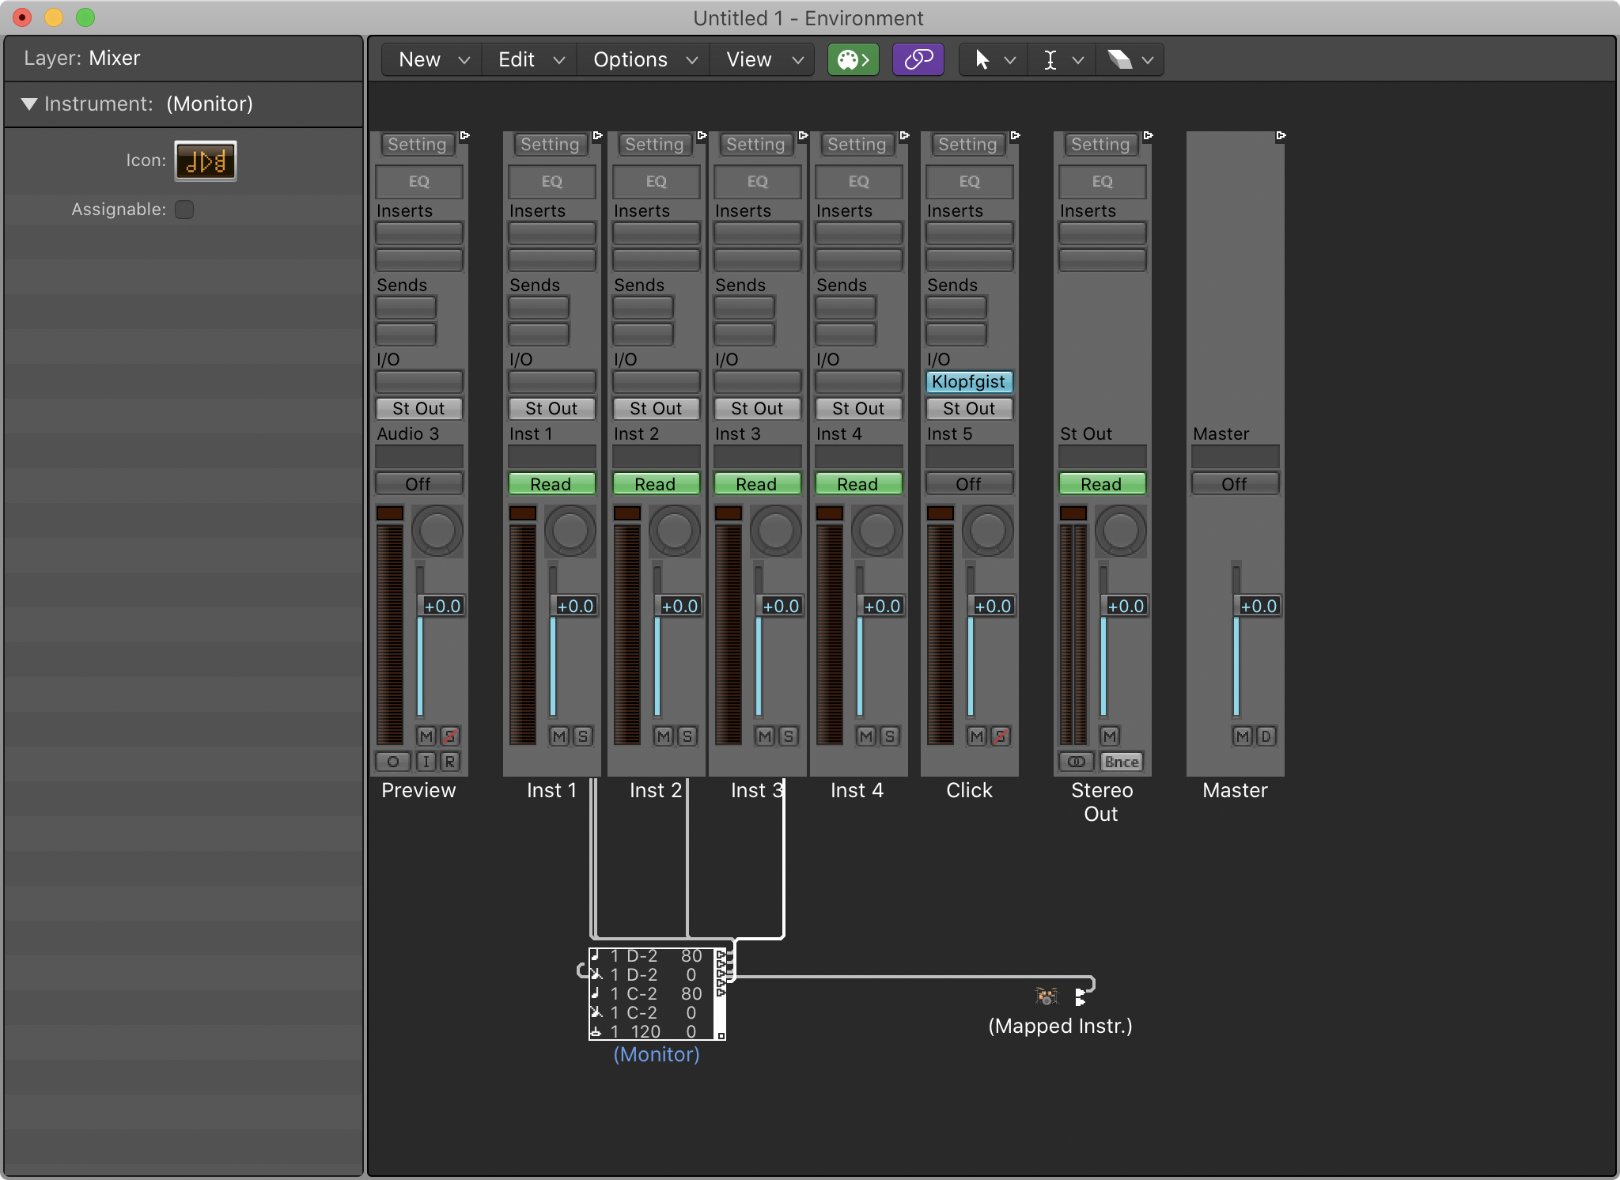The image size is (1620, 1180).
Task: Click the Preview channel volume fader
Action: click(441, 606)
